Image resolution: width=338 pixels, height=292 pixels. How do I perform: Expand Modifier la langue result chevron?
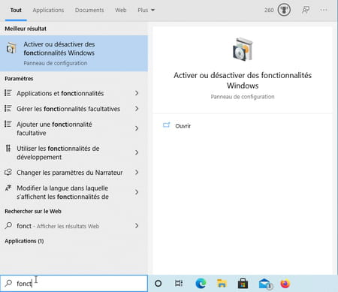(137, 192)
